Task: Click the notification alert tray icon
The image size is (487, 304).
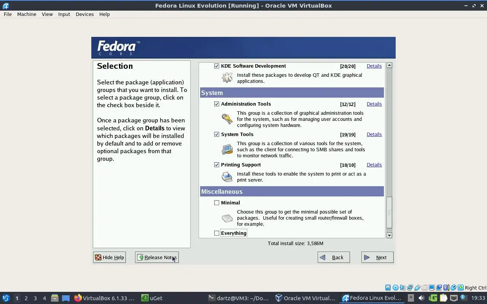Action: [463, 298]
